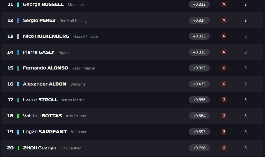Click the +0.322 gap badge
265x157 pixels.
pos(199,4)
